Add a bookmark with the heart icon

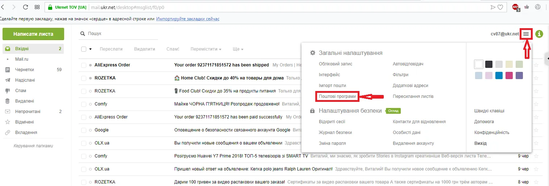(500, 7)
